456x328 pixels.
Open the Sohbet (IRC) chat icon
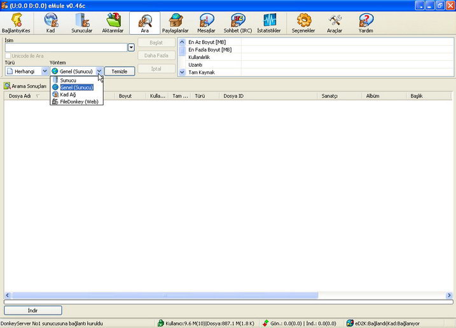238,20
